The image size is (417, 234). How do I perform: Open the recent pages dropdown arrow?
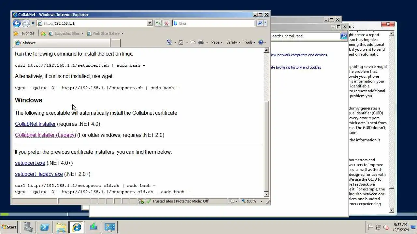(33, 23)
